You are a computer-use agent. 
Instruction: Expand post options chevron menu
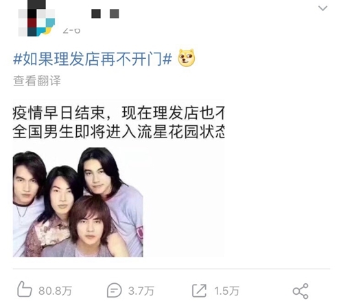click(322, 8)
